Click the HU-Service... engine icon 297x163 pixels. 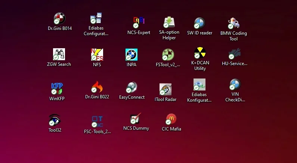coord(235,53)
